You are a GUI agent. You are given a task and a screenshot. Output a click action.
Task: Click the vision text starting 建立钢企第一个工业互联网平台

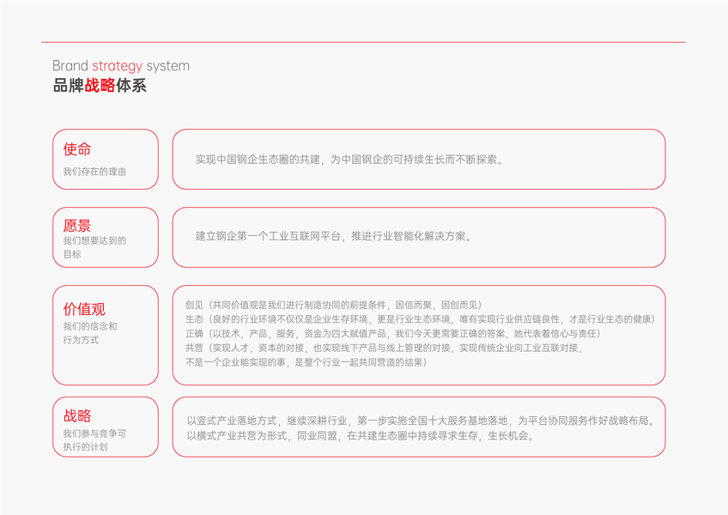pos(334,236)
